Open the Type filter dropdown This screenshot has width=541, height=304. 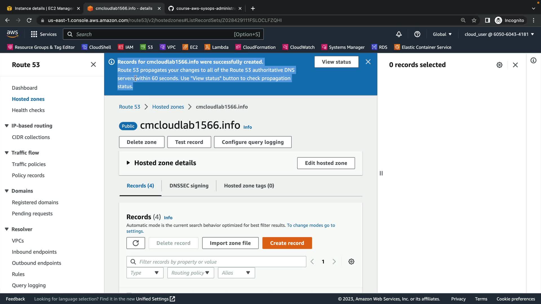pos(145,273)
